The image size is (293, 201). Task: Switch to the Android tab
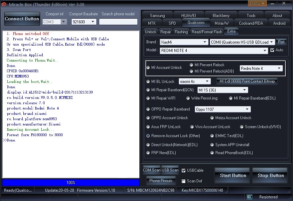pyautogui.click(x=279, y=23)
